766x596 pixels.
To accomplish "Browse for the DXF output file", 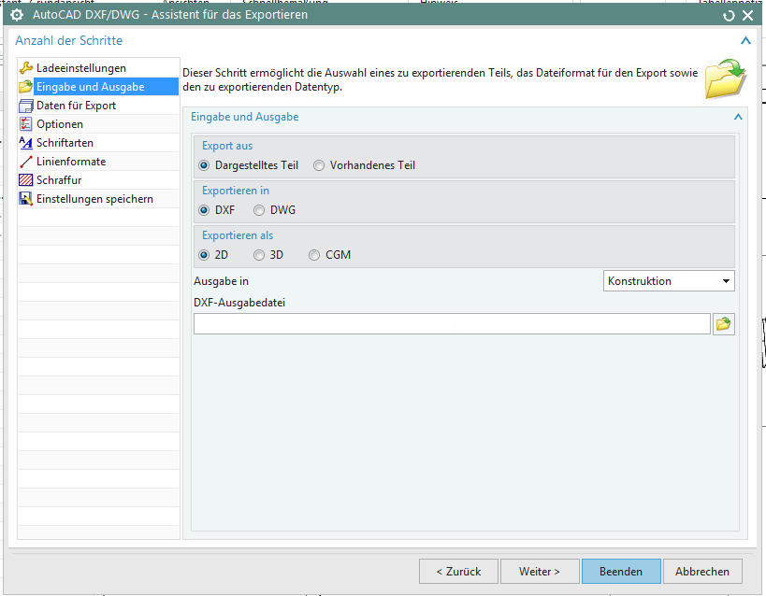I will click(x=724, y=324).
